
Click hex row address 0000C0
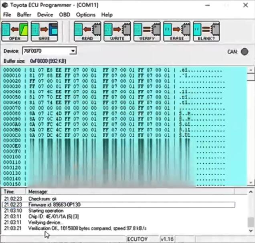[x=12, y=135]
